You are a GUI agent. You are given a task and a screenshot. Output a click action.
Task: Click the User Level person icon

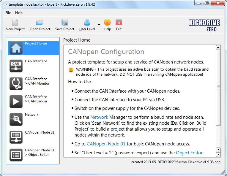87,23
